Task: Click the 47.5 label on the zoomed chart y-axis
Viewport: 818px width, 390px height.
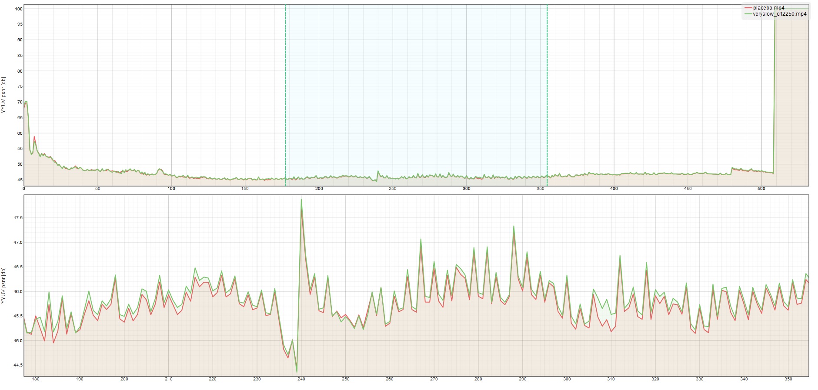Action: [18, 218]
